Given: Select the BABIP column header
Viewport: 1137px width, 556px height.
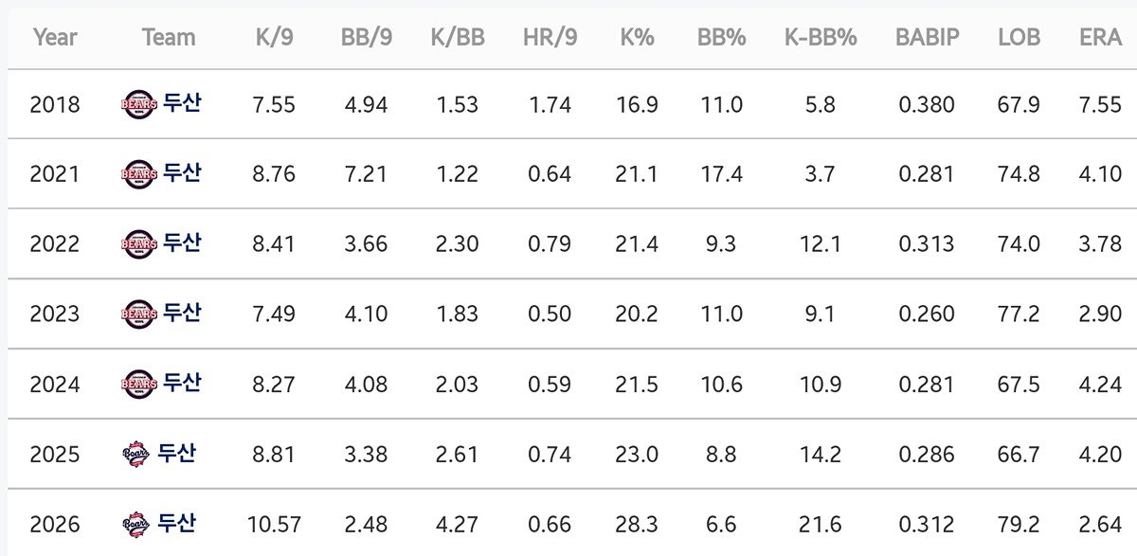Looking at the screenshot, I should [x=928, y=38].
